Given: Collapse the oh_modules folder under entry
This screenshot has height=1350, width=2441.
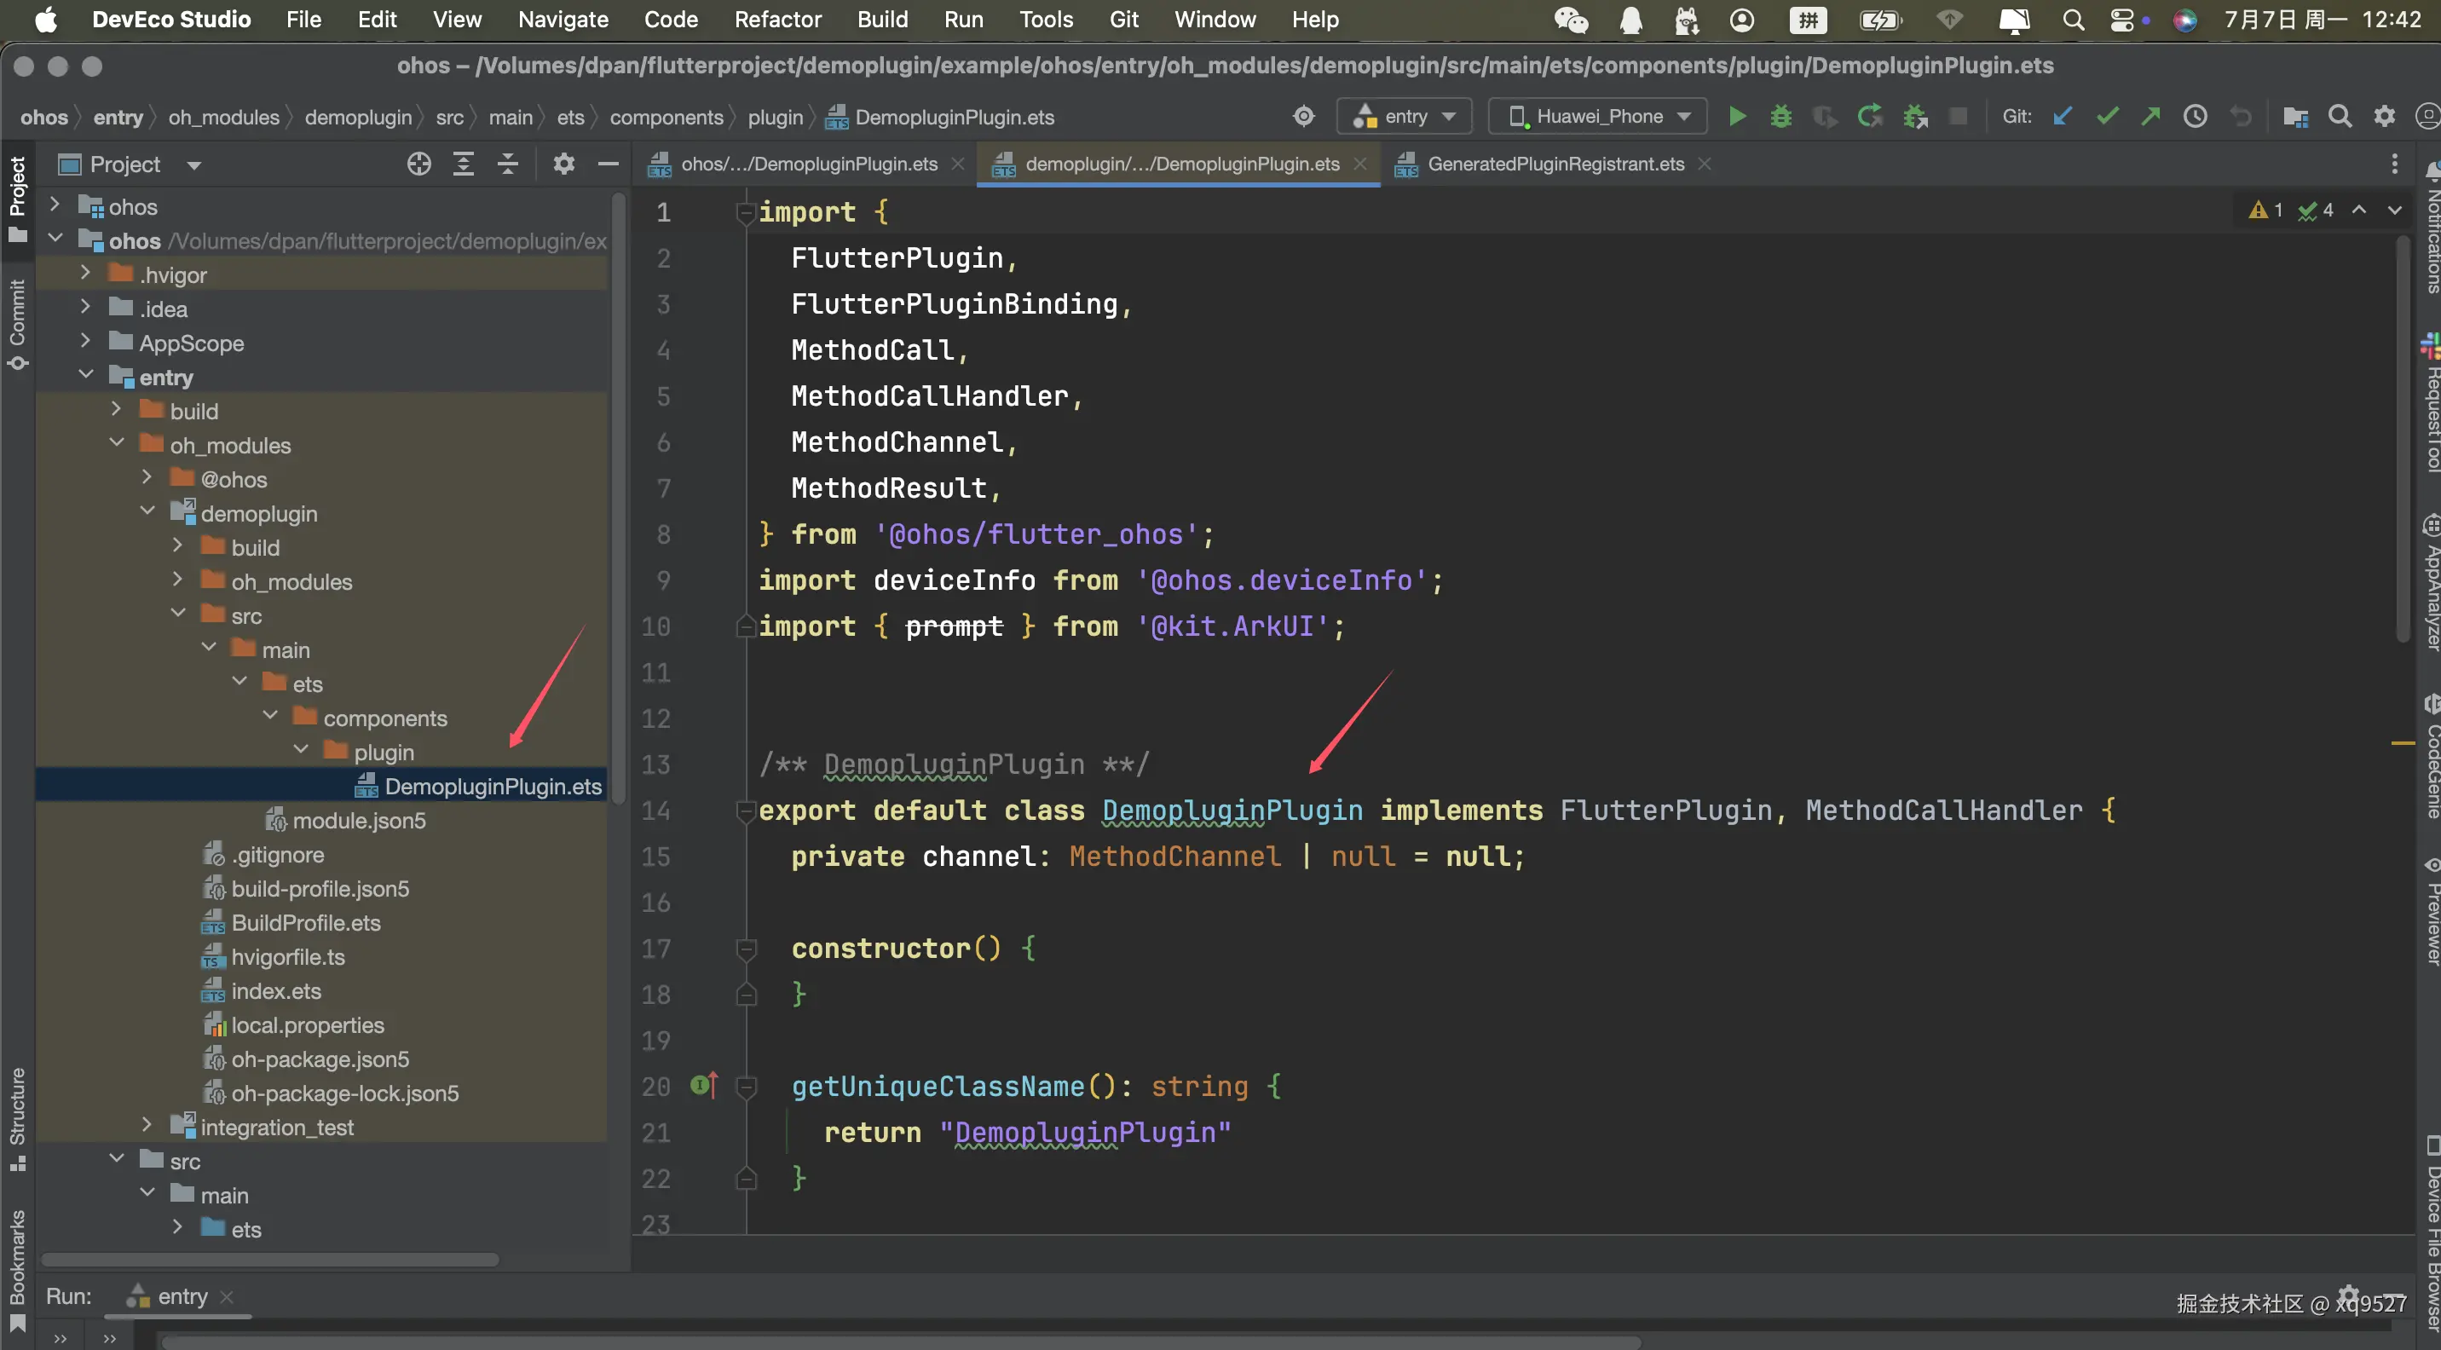Looking at the screenshot, I should (x=118, y=443).
